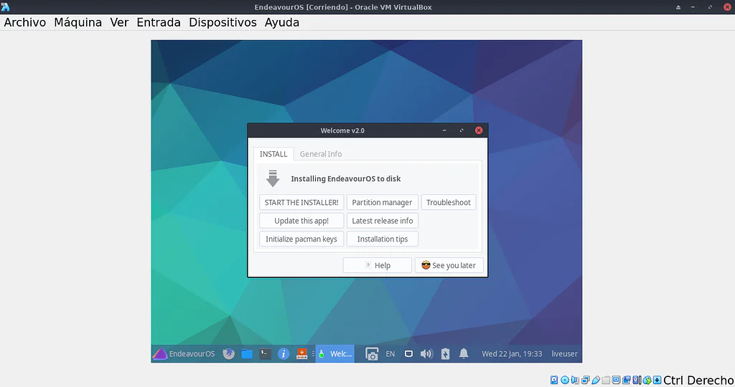Click the display icon in system tray
This screenshot has width=735, height=387.
coord(408,354)
